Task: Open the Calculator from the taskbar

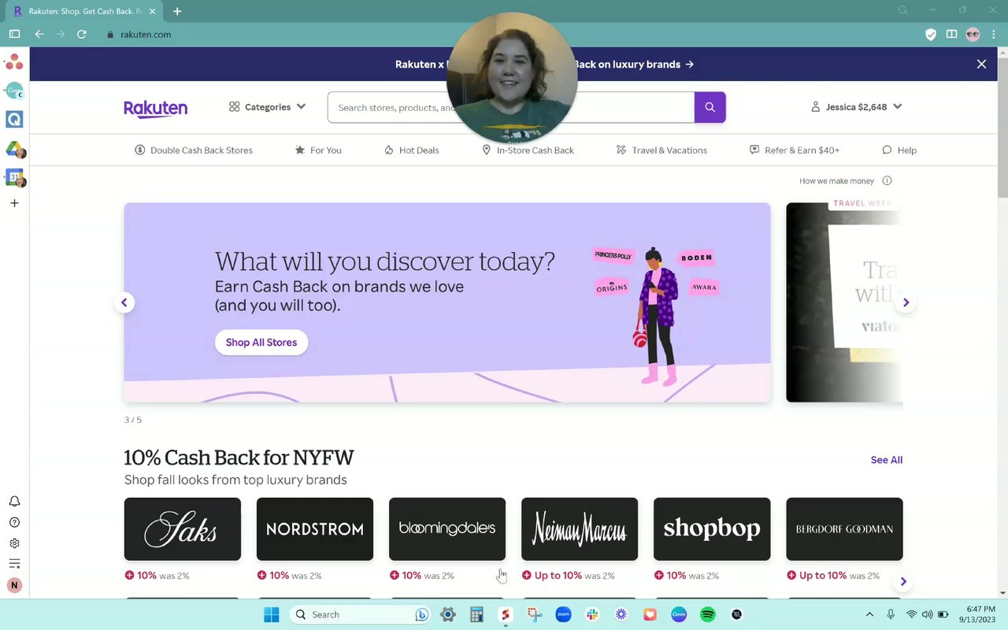Action: pyautogui.click(x=476, y=614)
